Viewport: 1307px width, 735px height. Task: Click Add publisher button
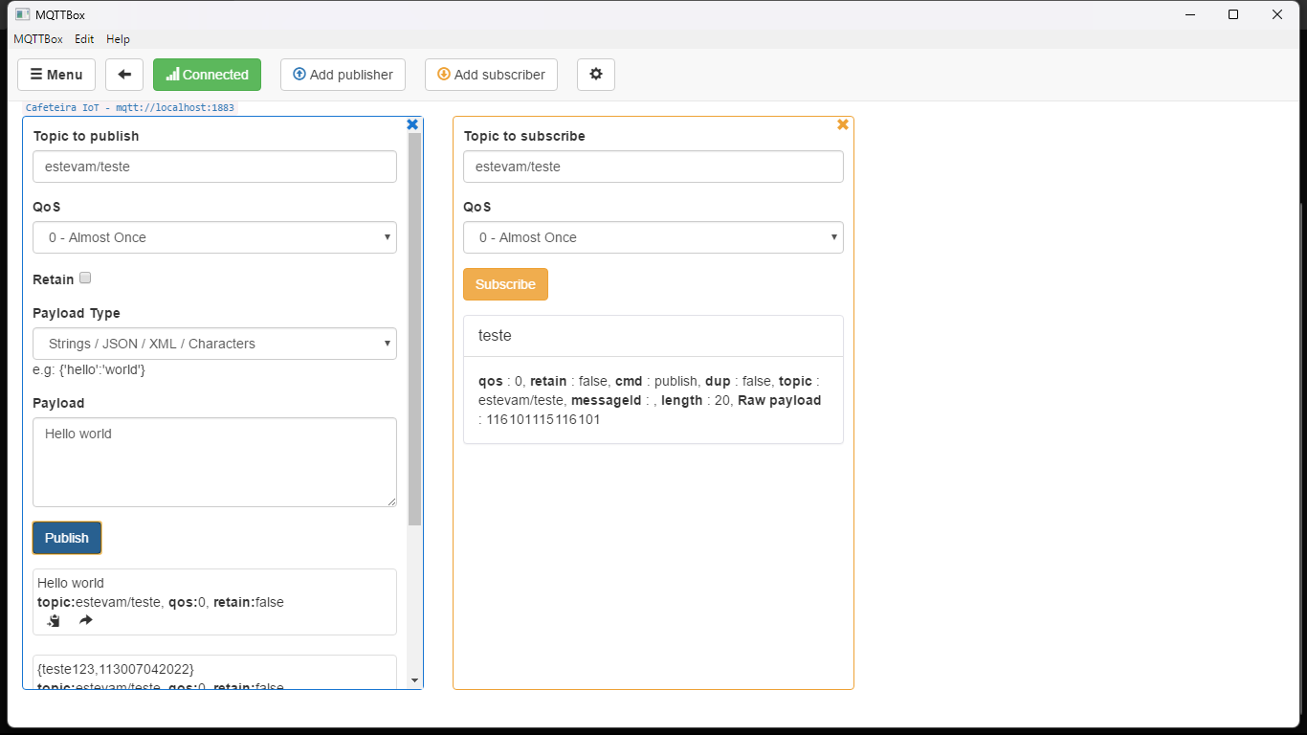(x=343, y=75)
